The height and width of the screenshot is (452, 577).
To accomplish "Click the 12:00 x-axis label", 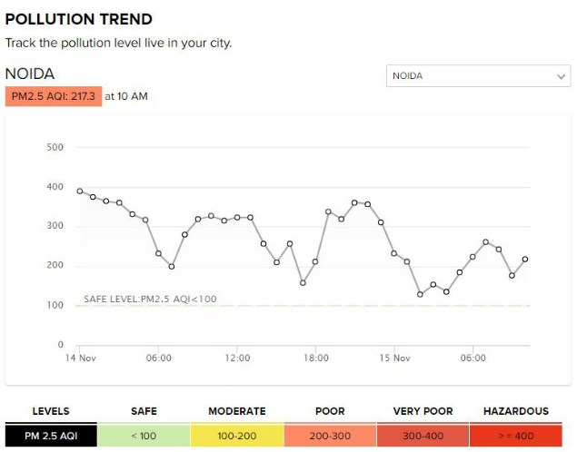I will [x=237, y=358].
